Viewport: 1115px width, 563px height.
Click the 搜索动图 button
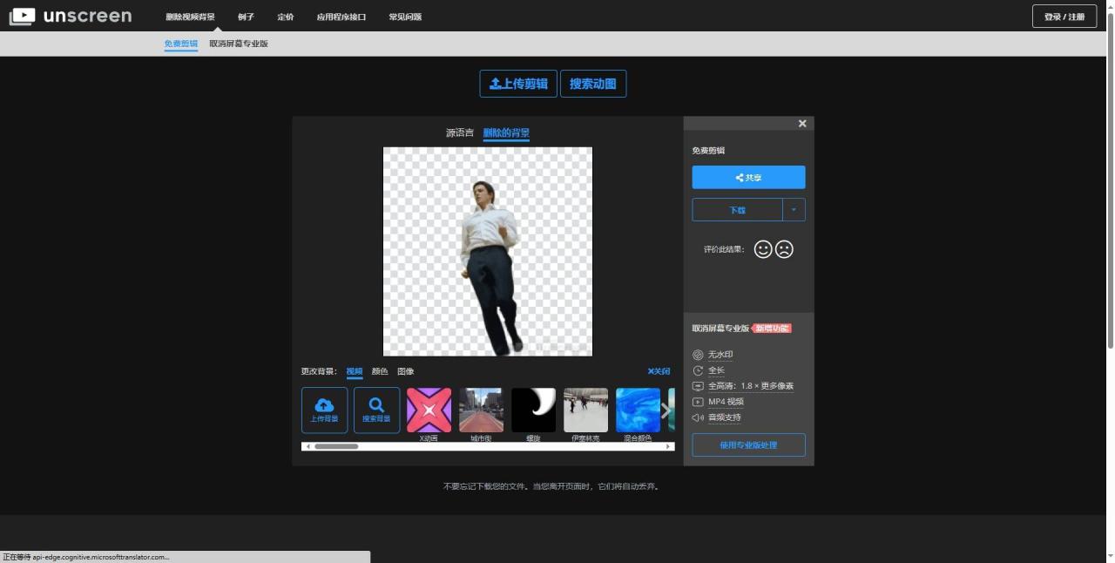pos(593,84)
